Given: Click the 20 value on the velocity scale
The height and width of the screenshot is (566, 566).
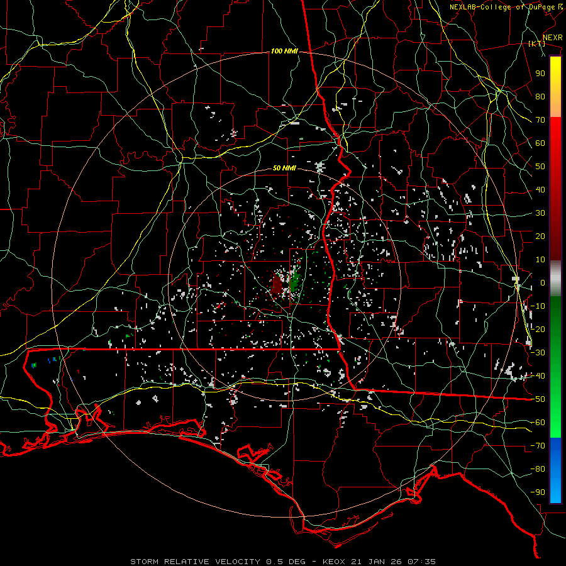Looking at the screenshot, I should [x=540, y=236].
